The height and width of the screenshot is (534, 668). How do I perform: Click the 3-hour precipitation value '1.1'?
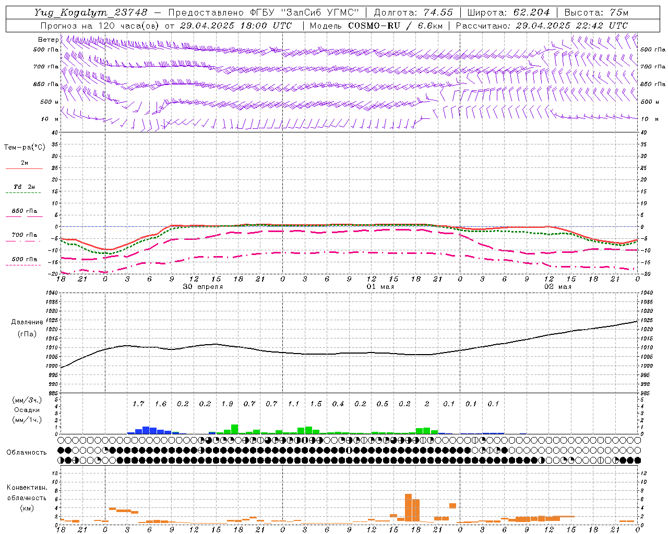(294, 404)
